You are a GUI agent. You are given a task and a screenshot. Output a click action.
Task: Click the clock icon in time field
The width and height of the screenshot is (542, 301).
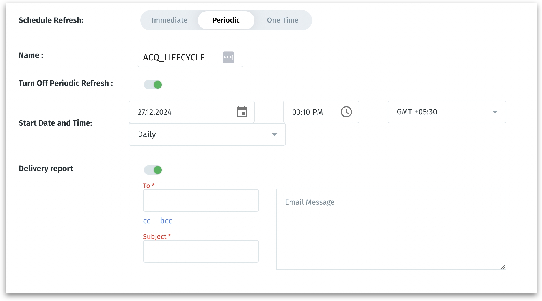(x=346, y=112)
